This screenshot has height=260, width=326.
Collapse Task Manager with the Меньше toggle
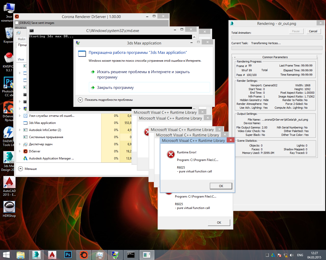coord(28,169)
